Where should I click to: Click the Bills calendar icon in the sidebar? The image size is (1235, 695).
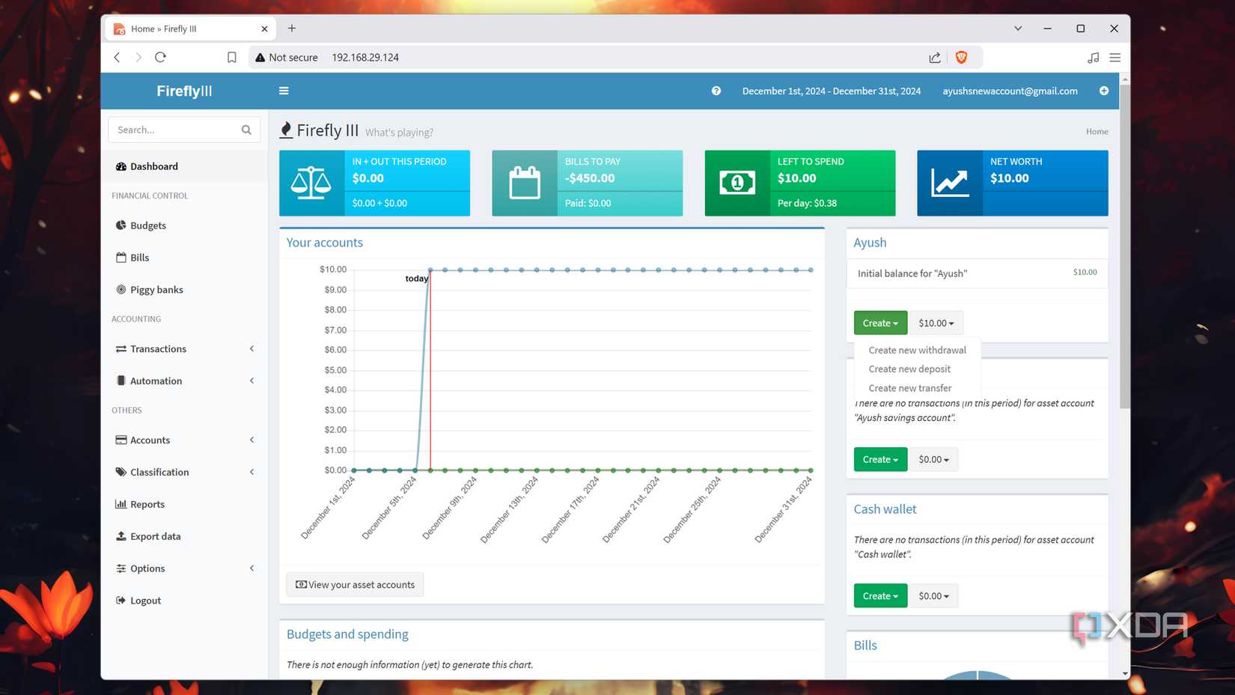(x=121, y=257)
